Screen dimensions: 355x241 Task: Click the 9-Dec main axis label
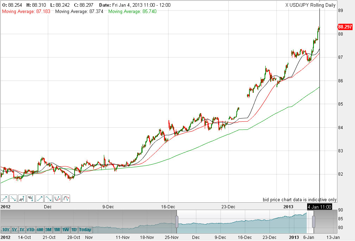[x=108, y=207]
